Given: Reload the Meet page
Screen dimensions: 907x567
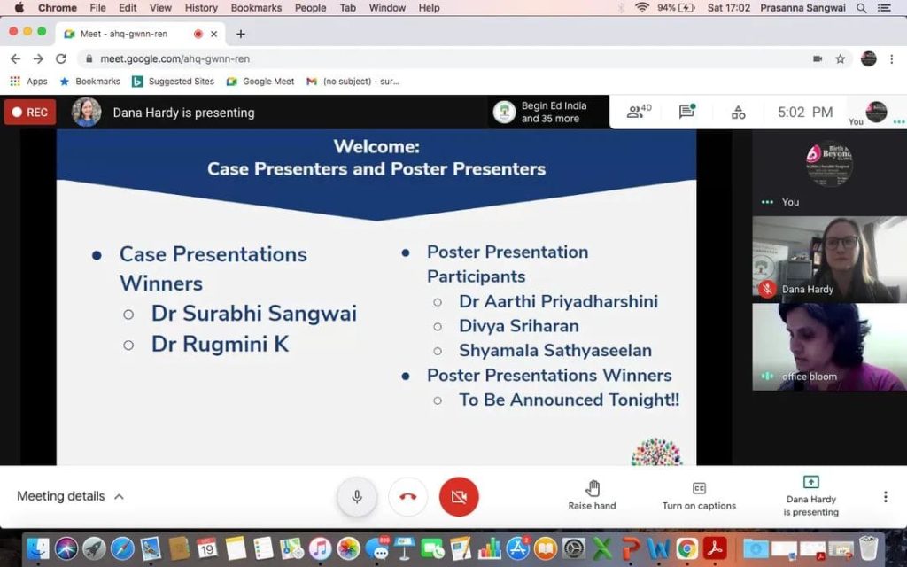Looking at the screenshot, I should click(x=61, y=59).
